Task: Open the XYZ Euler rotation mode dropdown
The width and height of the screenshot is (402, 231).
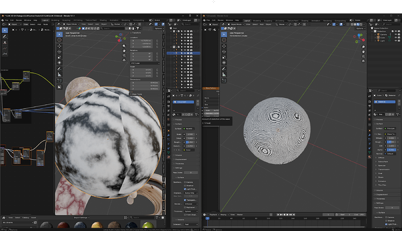Action: click(145, 63)
